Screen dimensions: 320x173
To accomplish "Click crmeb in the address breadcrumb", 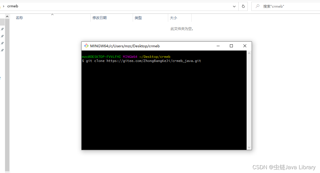I will click(13, 6).
